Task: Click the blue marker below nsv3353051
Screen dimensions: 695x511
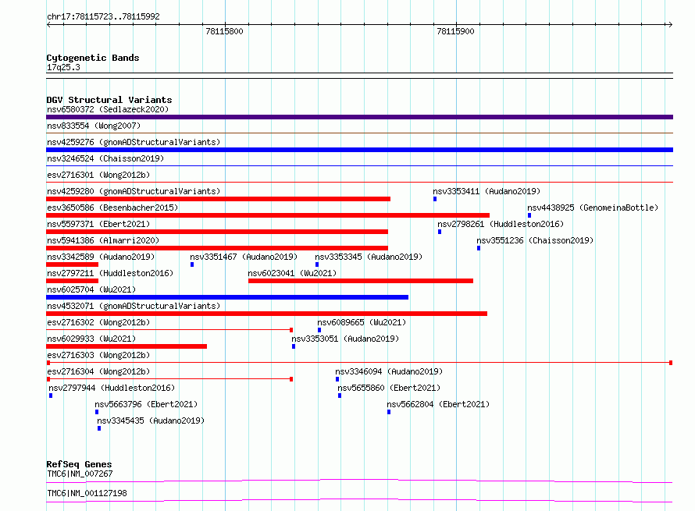Action: pos(294,346)
